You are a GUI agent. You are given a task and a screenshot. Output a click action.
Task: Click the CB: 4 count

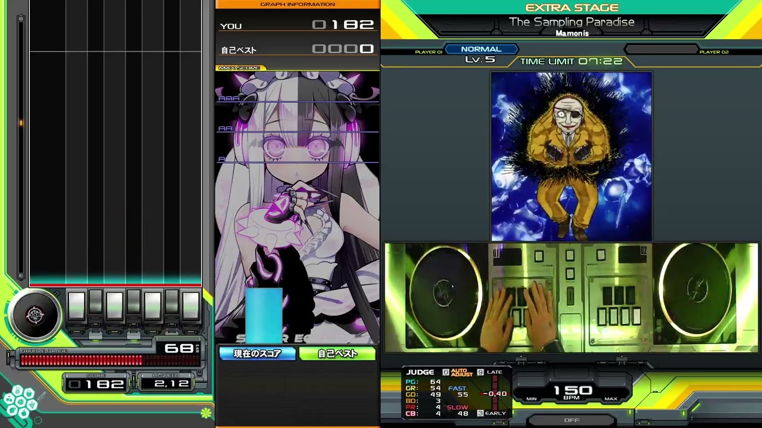[423, 414]
